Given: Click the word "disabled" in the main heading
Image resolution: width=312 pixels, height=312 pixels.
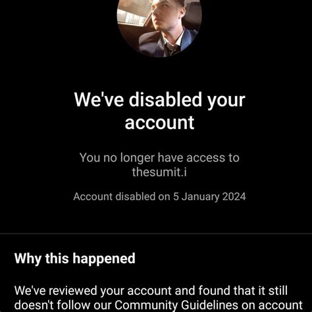Looking at the screenshot, I should click(165, 99).
